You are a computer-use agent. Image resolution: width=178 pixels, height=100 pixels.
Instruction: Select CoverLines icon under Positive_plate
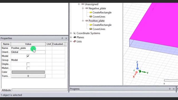[91, 29]
